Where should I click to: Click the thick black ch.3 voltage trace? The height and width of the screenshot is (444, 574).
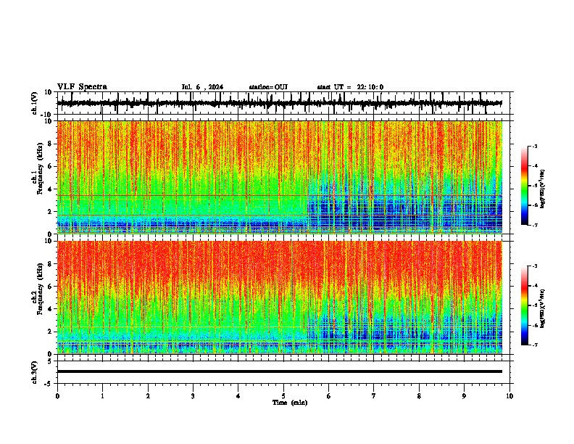[280, 371]
